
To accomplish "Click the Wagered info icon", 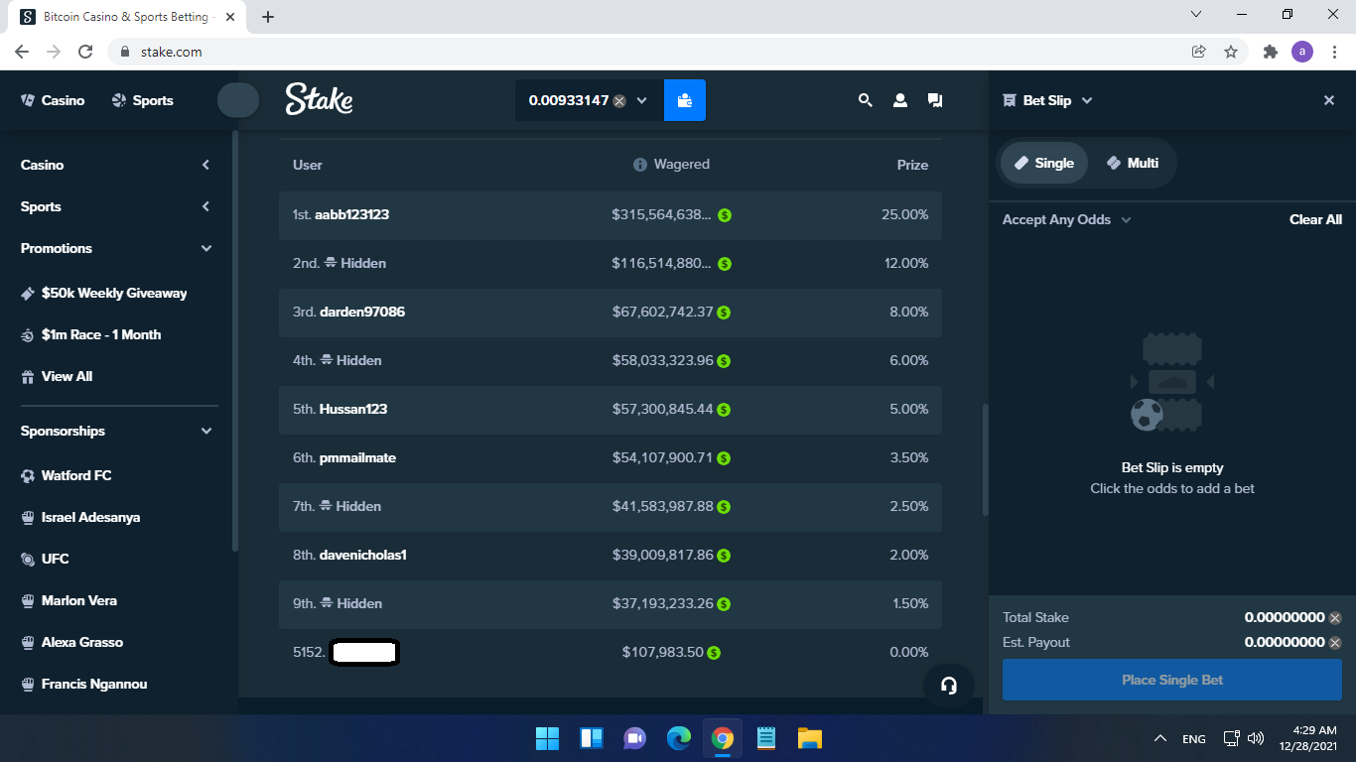I will [640, 165].
